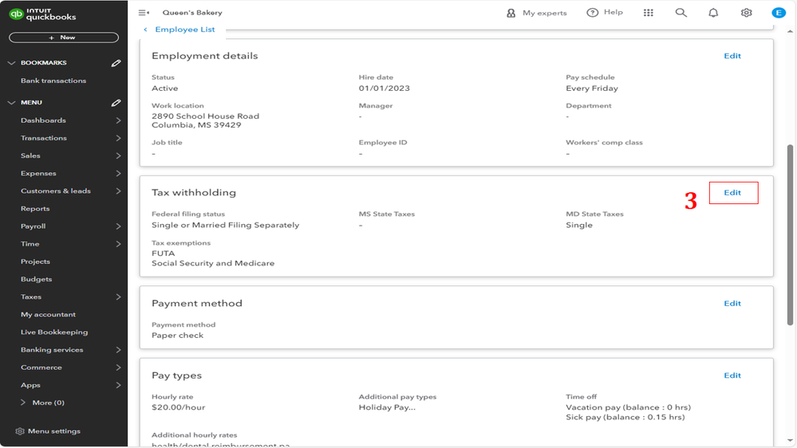Open the apps grid icon

[649, 13]
